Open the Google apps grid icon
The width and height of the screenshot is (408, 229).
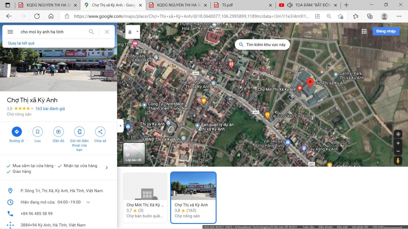(x=364, y=31)
